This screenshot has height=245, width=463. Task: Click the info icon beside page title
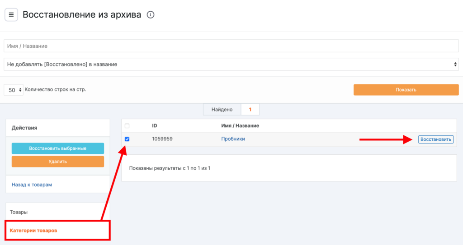pyautogui.click(x=151, y=15)
